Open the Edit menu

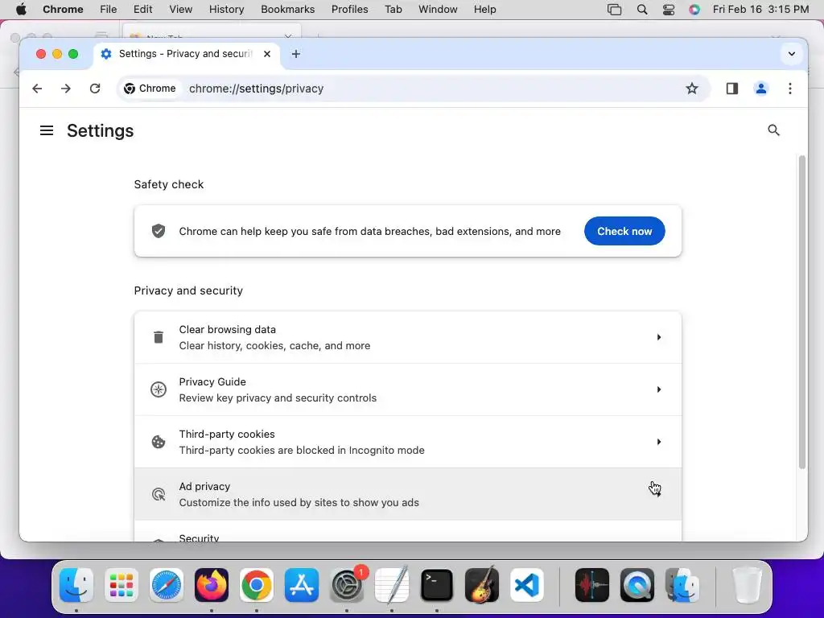(x=142, y=9)
